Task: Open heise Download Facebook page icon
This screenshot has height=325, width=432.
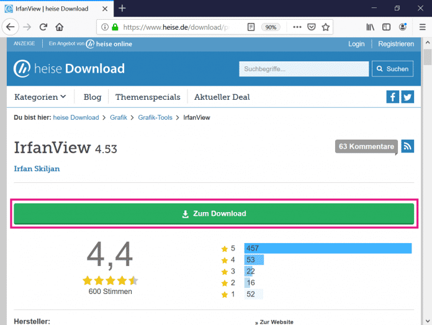Action: point(392,97)
